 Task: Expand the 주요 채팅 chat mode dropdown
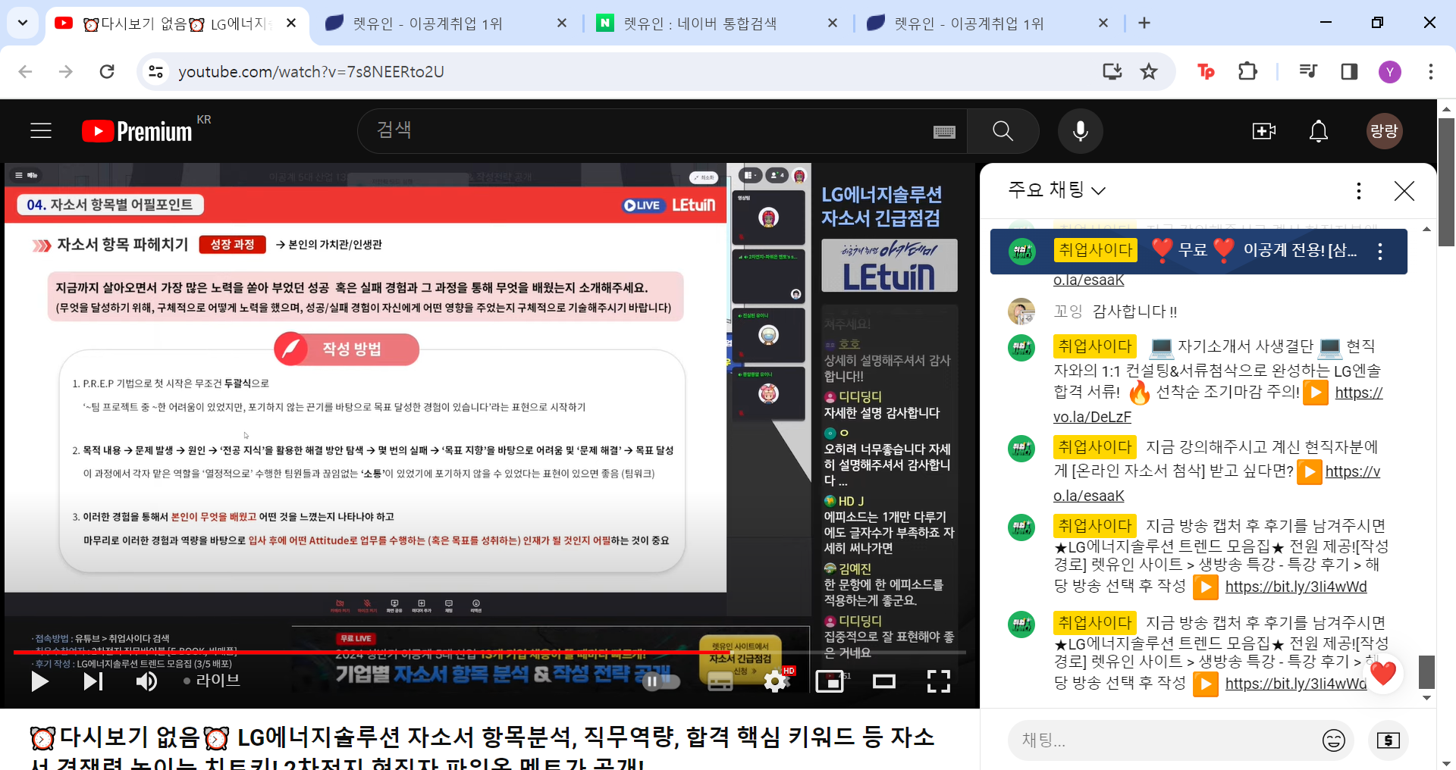tap(1056, 189)
